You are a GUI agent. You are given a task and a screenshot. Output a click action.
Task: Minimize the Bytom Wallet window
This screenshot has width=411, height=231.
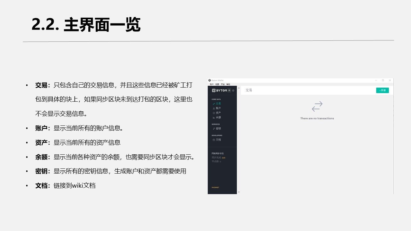point(376,80)
